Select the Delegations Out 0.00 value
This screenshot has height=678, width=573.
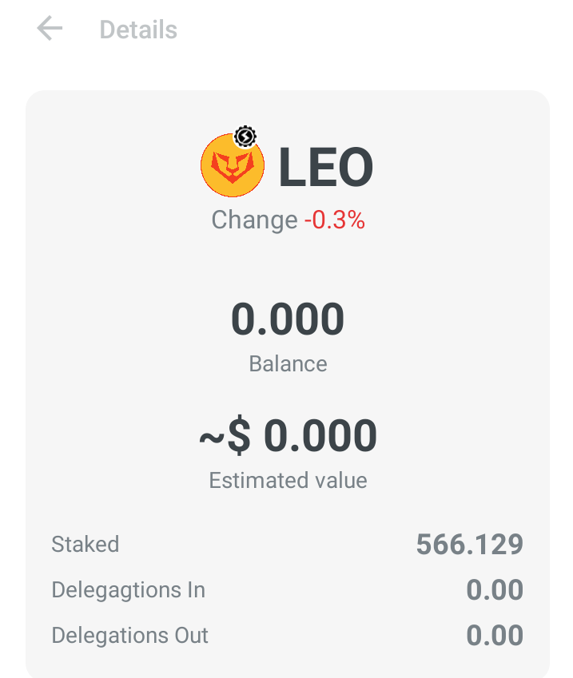pos(495,635)
